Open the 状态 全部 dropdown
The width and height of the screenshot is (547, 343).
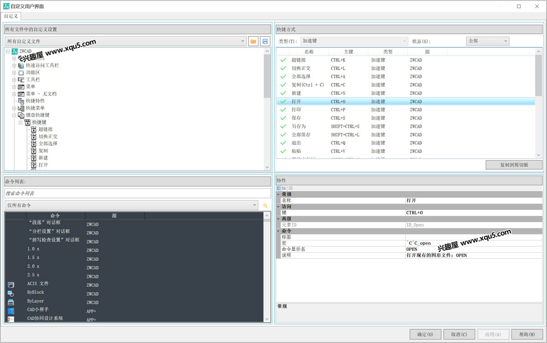click(x=487, y=41)
